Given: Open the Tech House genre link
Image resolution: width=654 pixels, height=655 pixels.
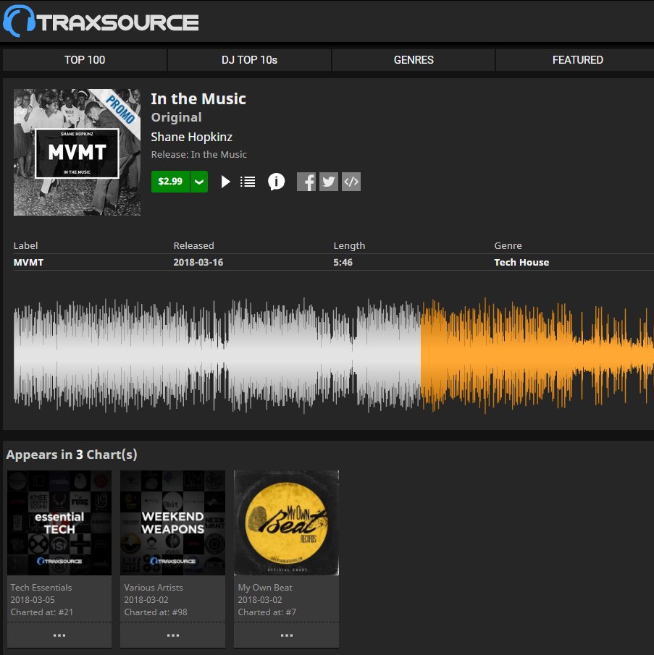Looking at the screenshot, I should pos(521,262).
